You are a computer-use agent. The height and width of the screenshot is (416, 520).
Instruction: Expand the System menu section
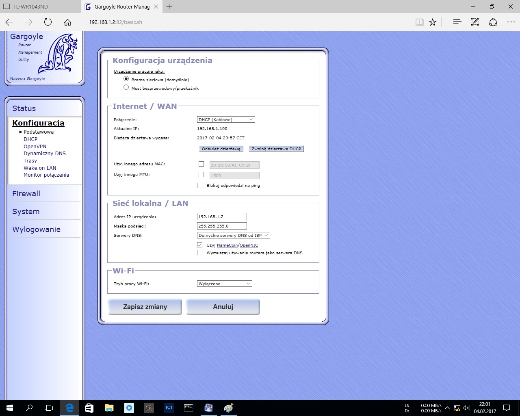[x=26, y=212]
